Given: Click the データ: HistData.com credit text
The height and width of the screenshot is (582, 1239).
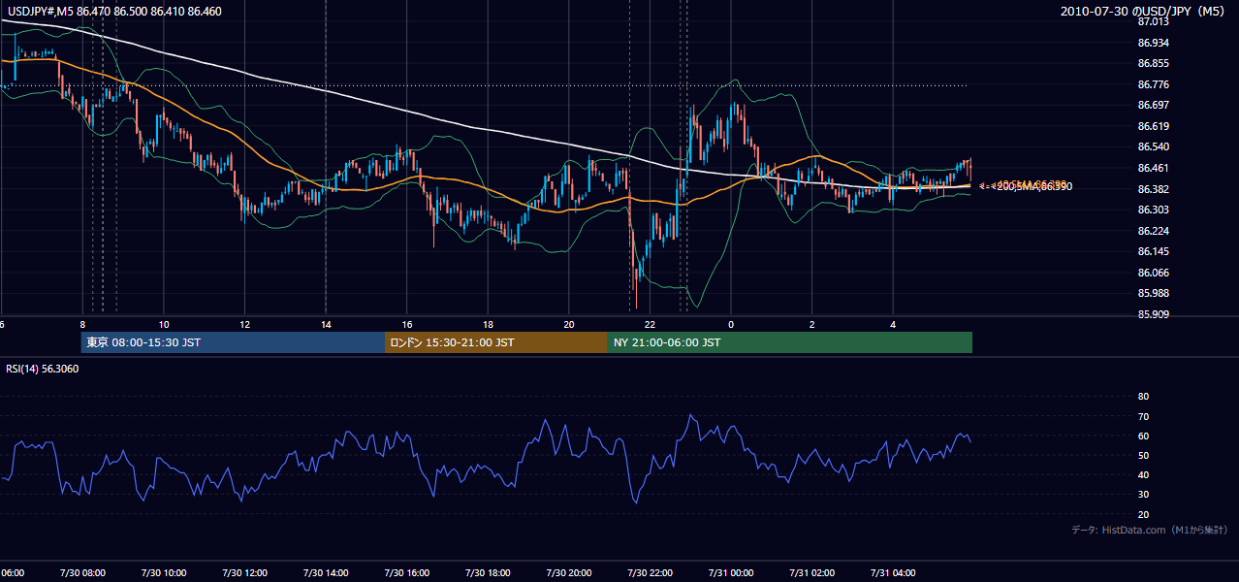Looking at the screenshot, I should (x=1150, y=530).
